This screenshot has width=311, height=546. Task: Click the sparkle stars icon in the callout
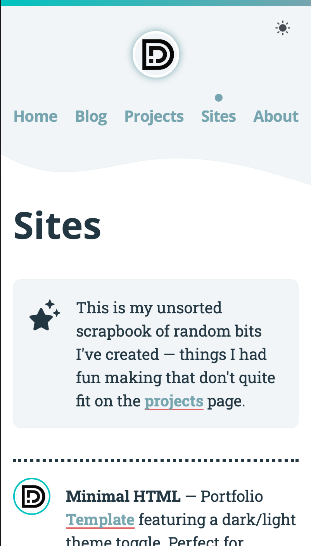point(45,315)
